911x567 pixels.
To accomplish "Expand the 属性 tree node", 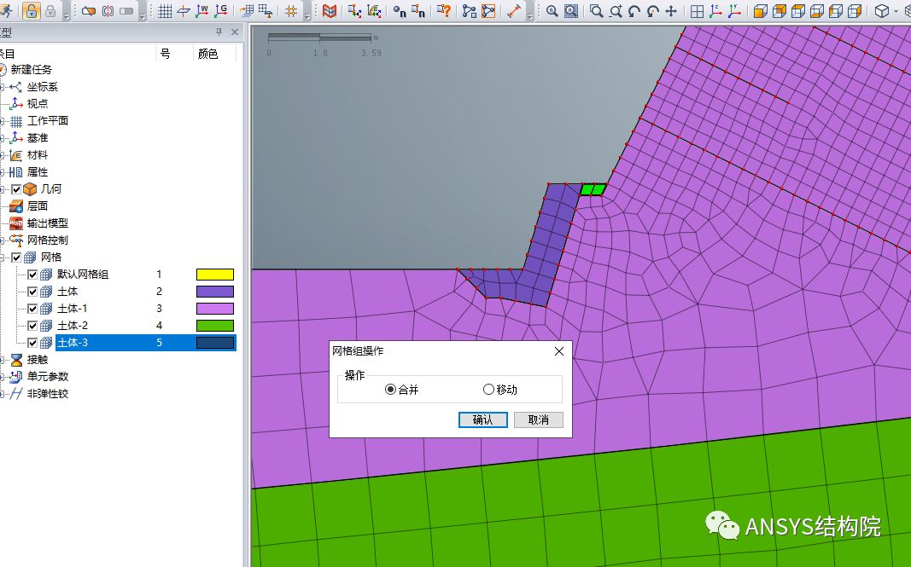I will (3, 172).
